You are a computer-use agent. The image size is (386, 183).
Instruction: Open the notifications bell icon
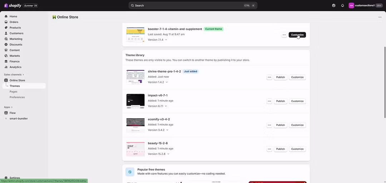click(x=342, y=5)
